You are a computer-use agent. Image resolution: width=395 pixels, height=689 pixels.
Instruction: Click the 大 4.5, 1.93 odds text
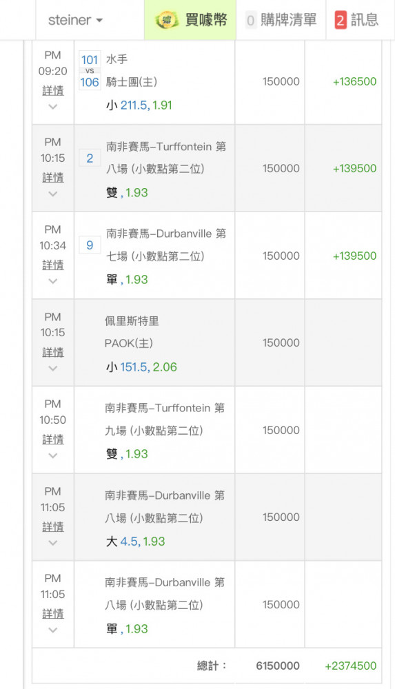coord(136,542)
